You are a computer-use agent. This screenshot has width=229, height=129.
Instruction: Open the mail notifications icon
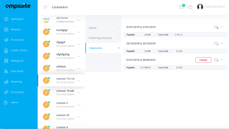pyautogui.click(x=181, y=7)
